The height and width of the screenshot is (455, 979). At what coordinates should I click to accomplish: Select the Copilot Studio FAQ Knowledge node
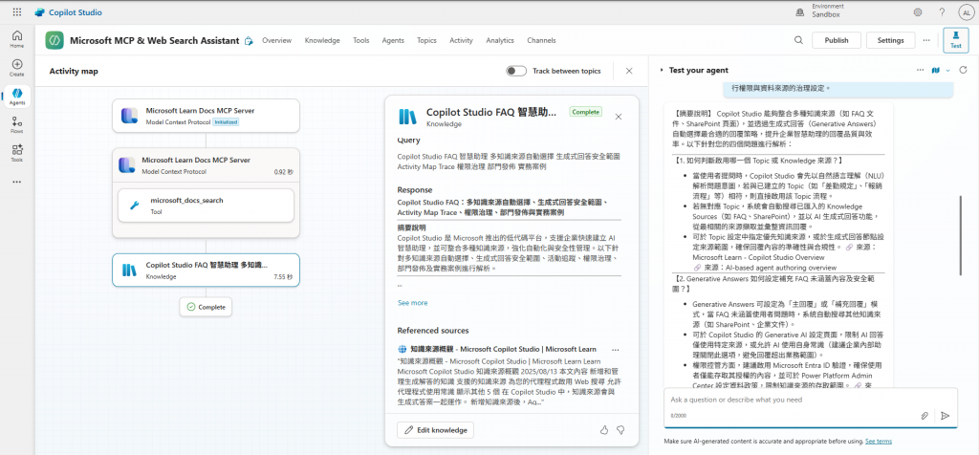207,270
